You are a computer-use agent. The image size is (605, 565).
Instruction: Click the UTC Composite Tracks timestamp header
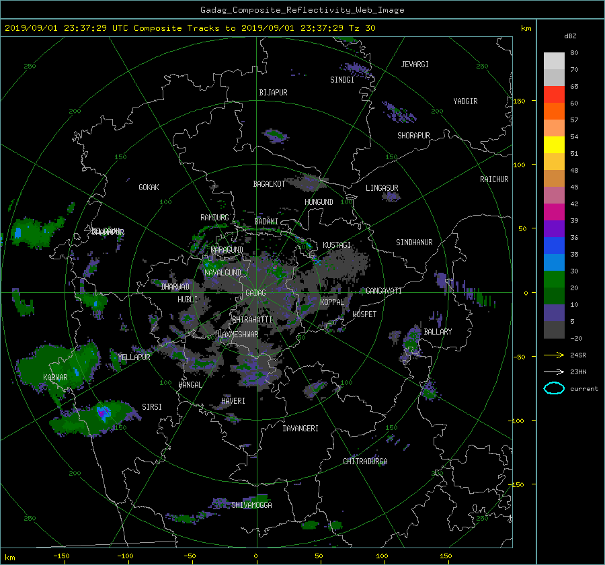pos(190,28)
